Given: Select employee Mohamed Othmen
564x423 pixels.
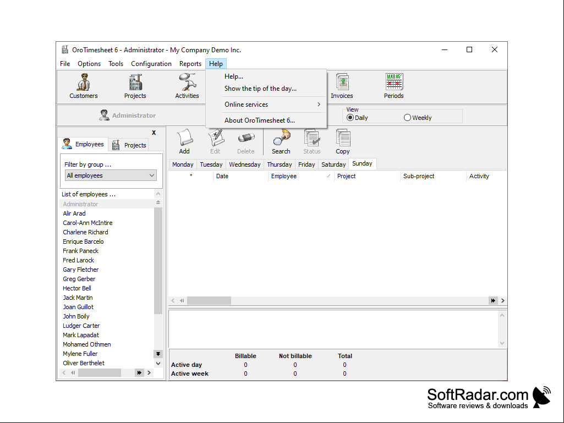Looking at the screenshot, I should point(107,344).
